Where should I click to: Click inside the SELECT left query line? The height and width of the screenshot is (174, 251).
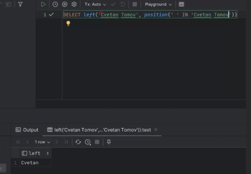[148, 15]
